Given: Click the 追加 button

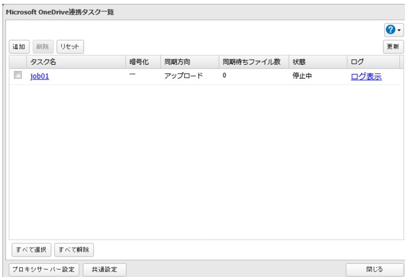Looking at the screenshot, I should click(19, 47).
